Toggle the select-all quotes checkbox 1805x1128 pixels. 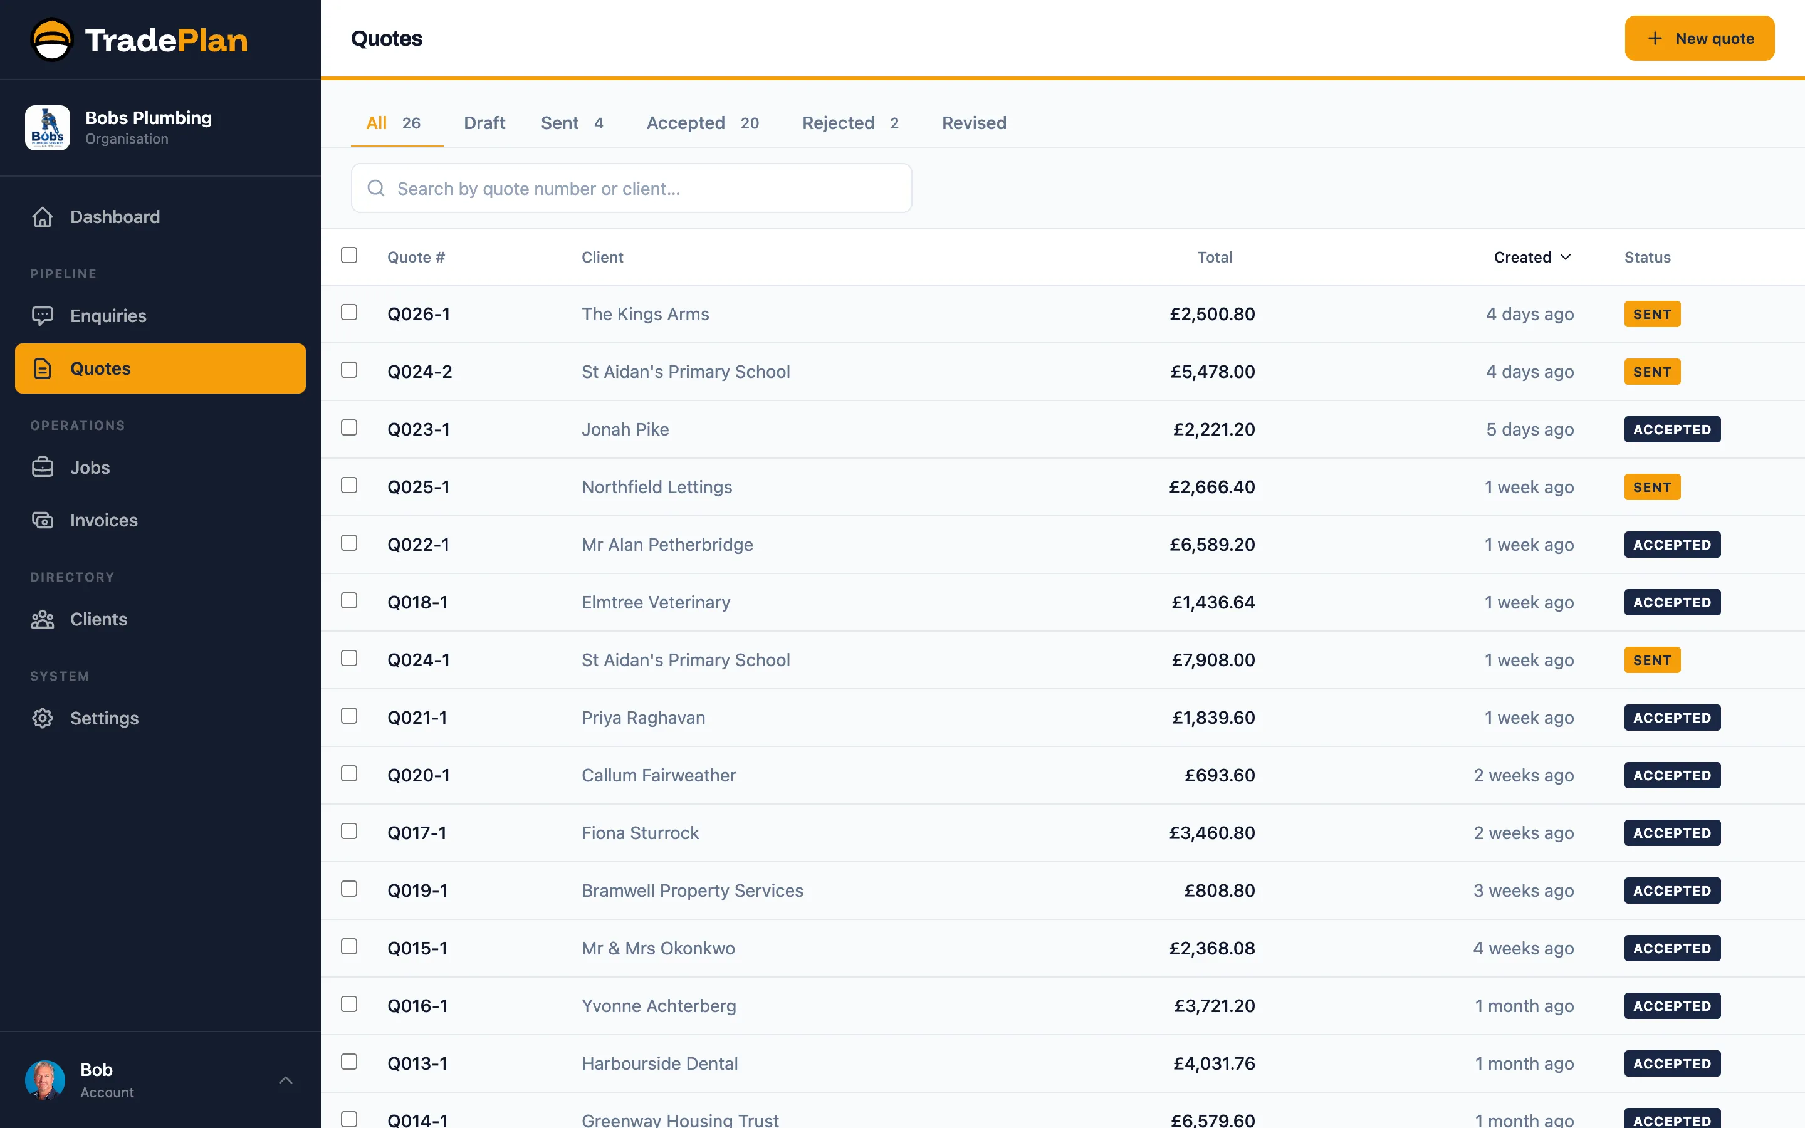pos(349,255)
